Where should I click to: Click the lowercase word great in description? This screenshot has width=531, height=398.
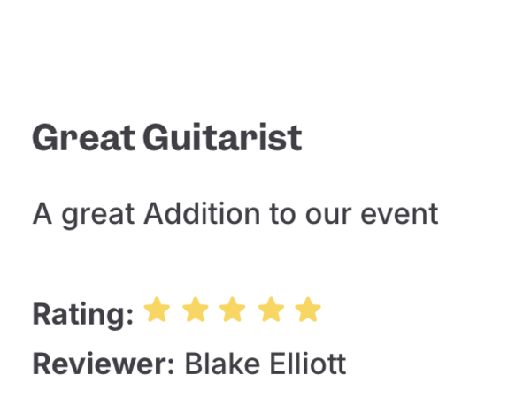97,217
